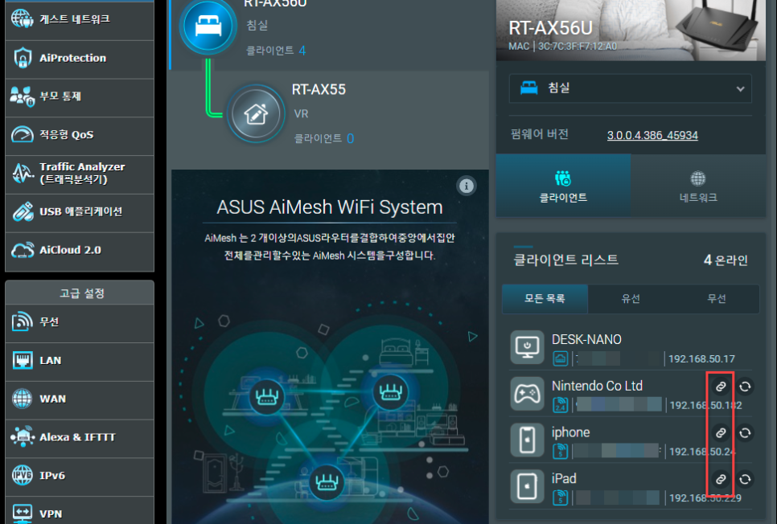Viewport: 777px width, 524px height.
Task: Click the iphone device icon
Action: (x=528, y=440)
